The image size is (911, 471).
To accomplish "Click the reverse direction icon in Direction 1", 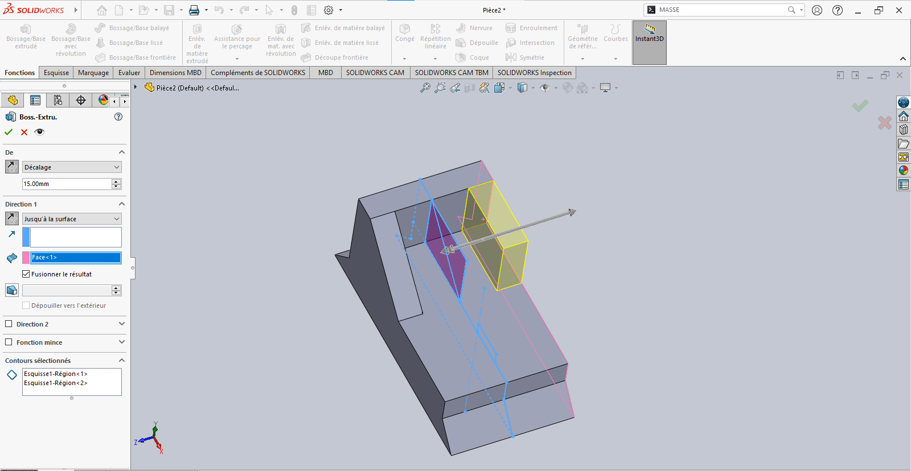I will tap(12, 219).
